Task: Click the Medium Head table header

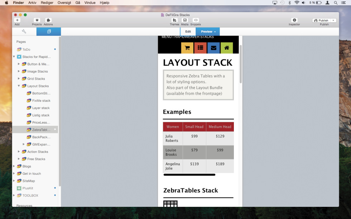Action: pyautogui.click(x=220, y=127)
